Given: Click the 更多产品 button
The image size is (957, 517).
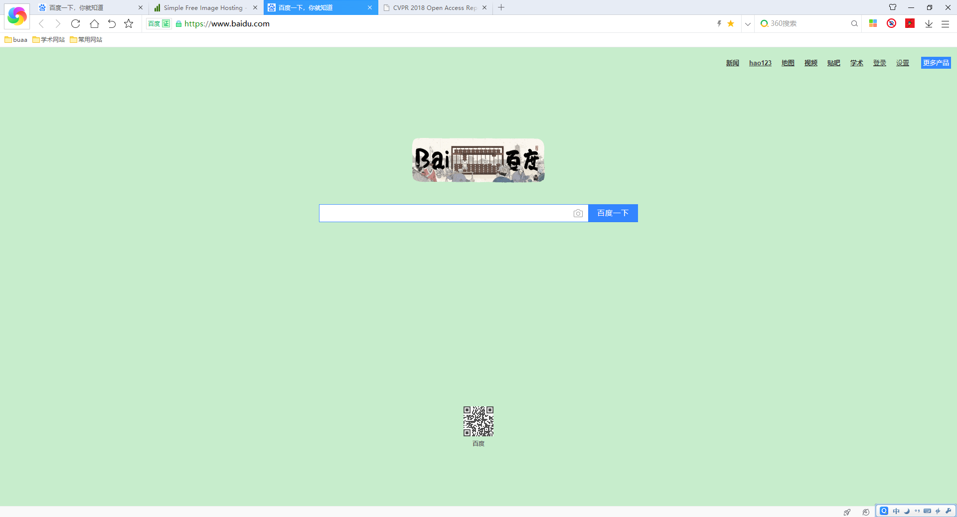Looking at the screenshot, I should click(936, 63).
